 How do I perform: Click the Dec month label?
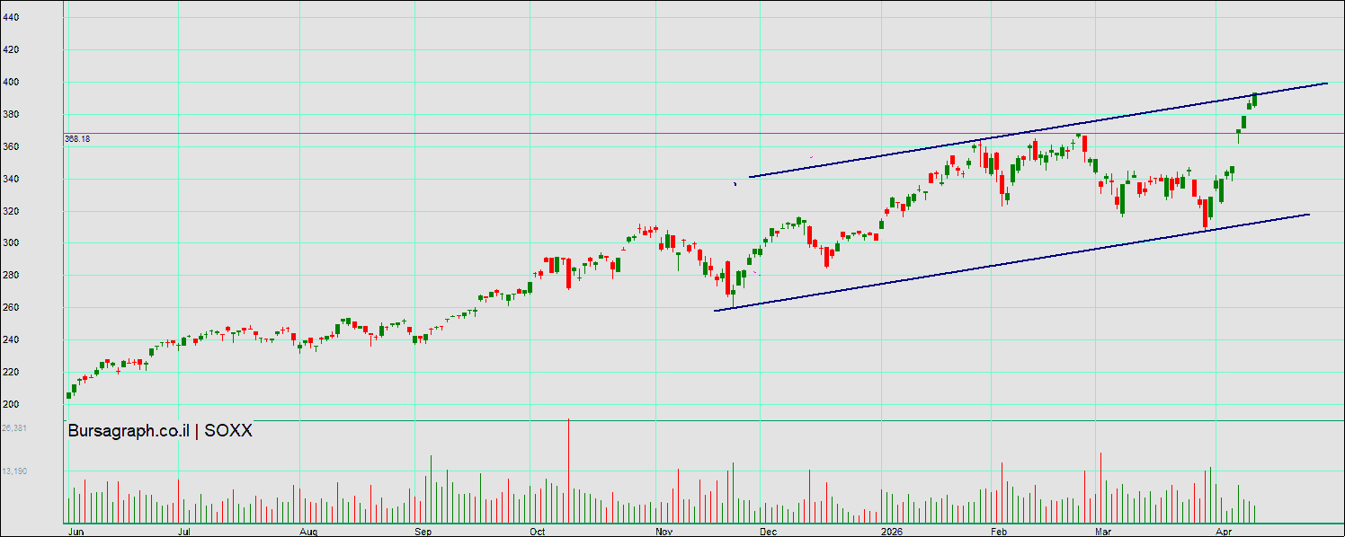(x=767, y=531)
